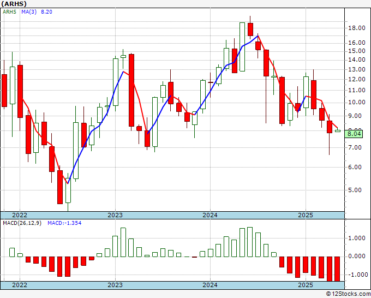Click the 10.00 price axis label
Image resolution: width=371 pixels, height=298 pixels.
pyautogui.click(x=357, y=103)
